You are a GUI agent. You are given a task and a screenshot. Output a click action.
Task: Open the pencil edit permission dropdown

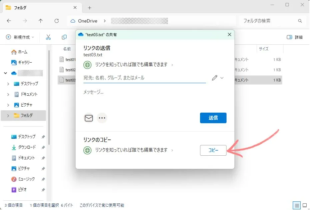click(x=218, y=78)
